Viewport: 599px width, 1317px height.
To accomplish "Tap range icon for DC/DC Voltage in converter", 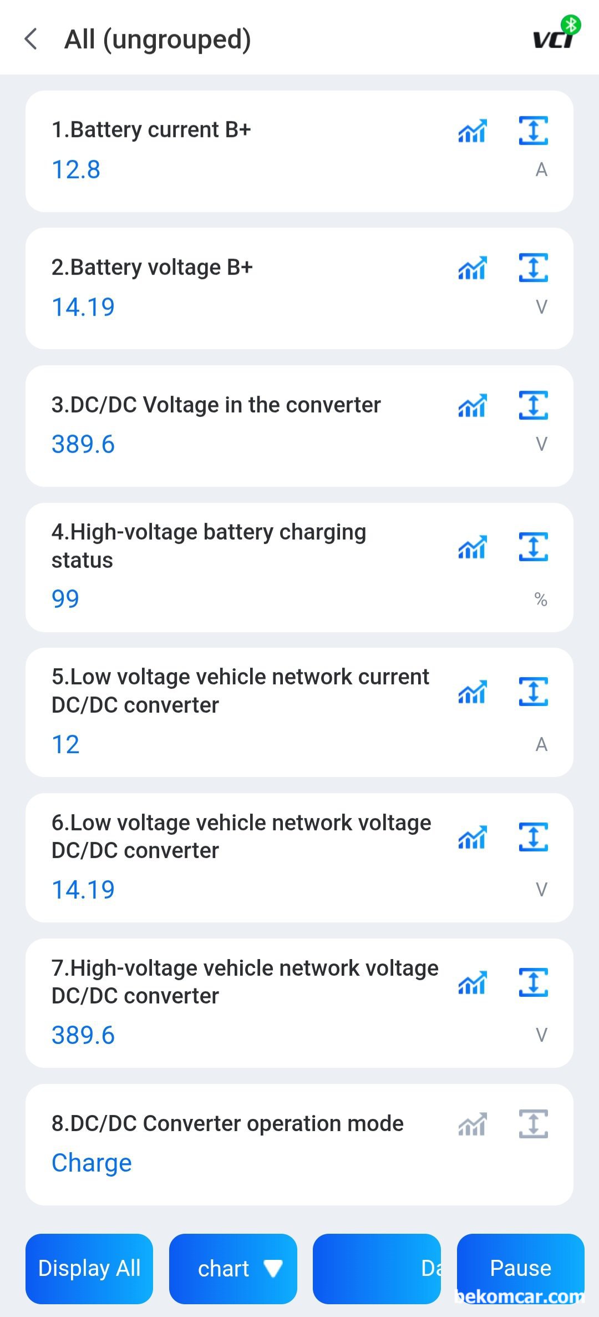I will click(533, 405).
